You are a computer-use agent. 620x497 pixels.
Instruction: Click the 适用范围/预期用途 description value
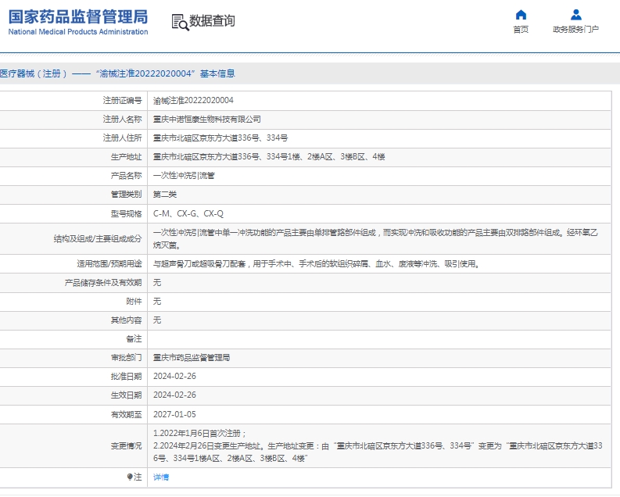point(317,264)
